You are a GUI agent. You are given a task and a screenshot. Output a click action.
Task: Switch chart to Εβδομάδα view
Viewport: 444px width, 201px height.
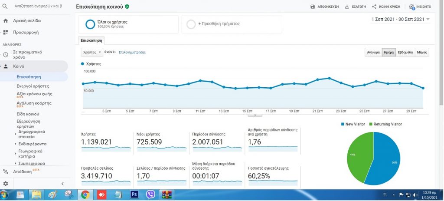405,52
